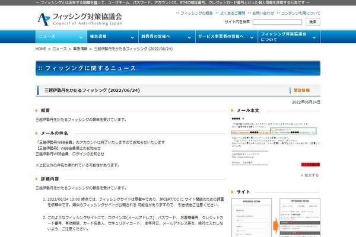Expand the 報告書類 menu chevron
Screen dimensions: 356x237
click(132, 37)
